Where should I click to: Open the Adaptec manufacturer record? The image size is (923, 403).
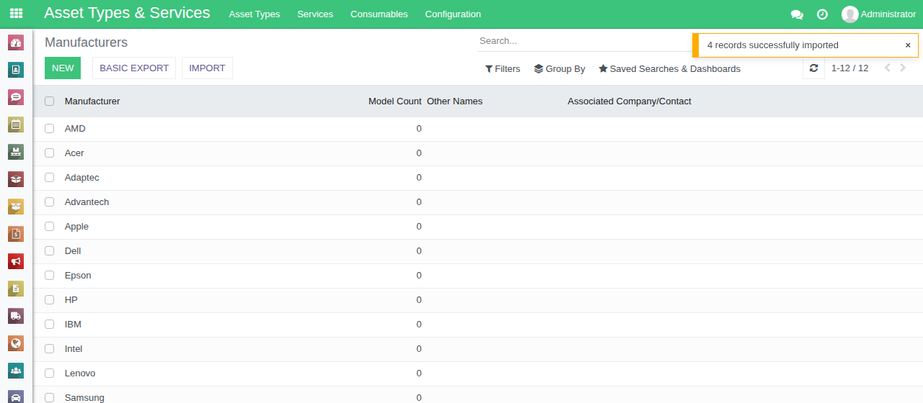click(82, 178)
